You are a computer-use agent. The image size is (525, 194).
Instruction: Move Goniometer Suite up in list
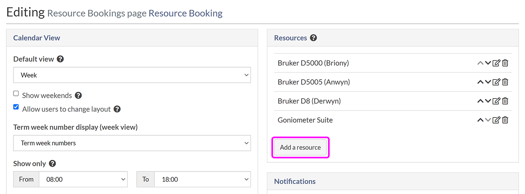480,120
